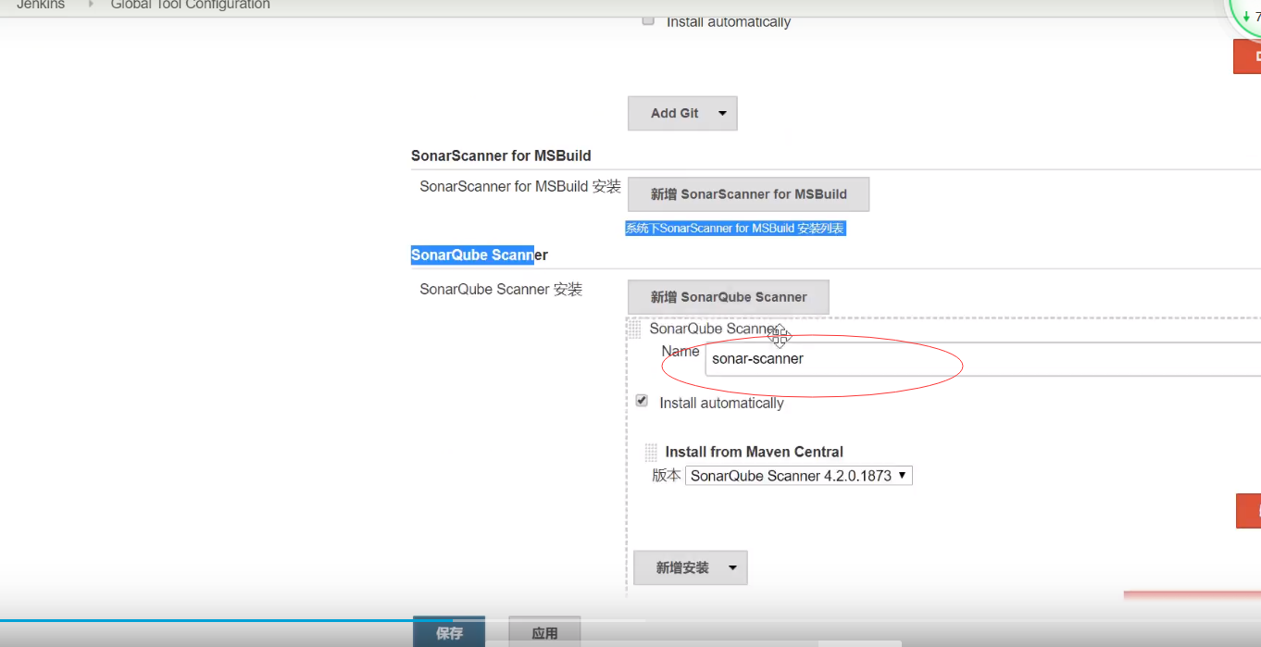Click the sonar-scanner Name input field

point(982,359)
